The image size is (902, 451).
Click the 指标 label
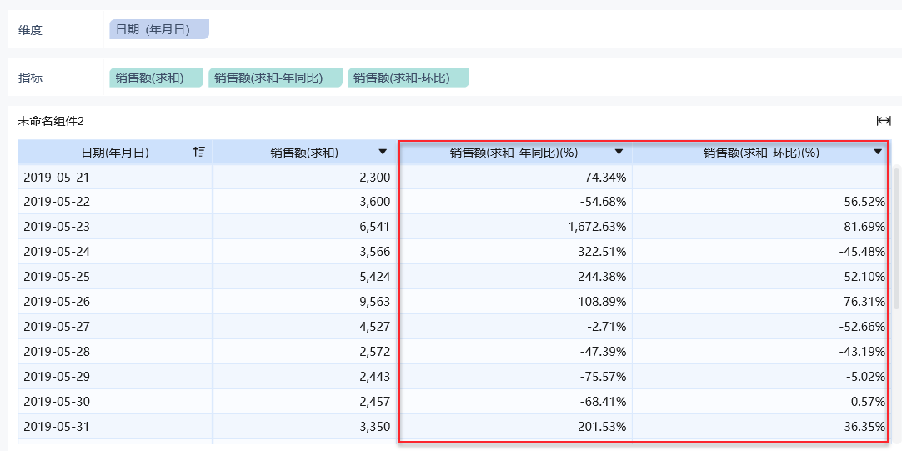click(x=31, y=78)
